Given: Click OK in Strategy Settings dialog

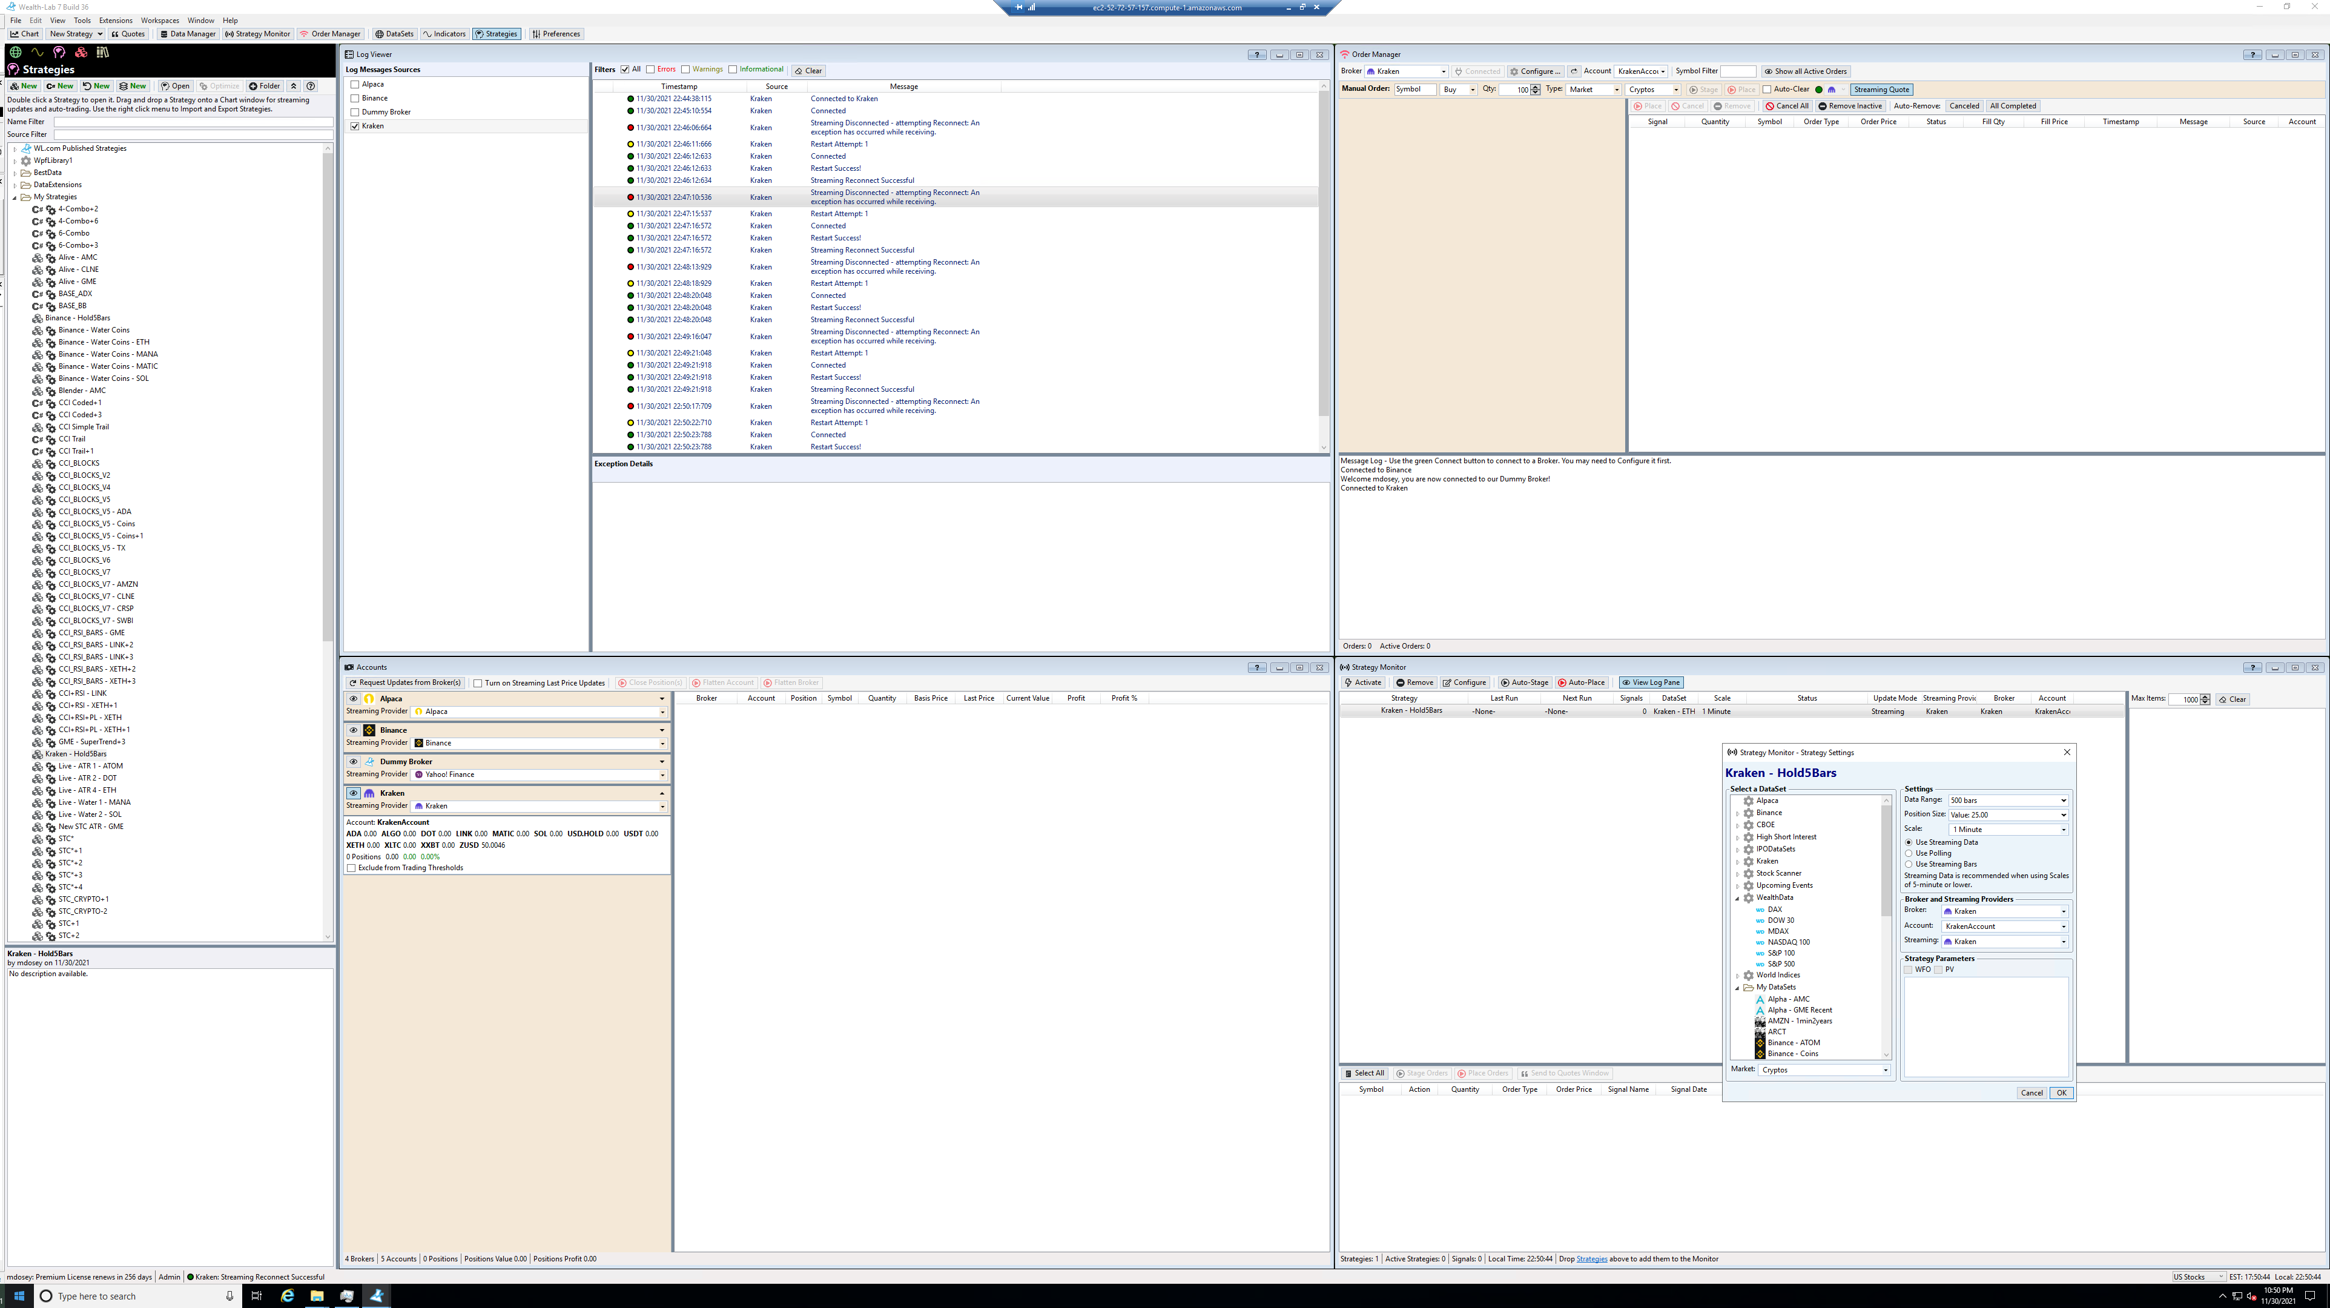Looking at the screenshot, I should [x=2061, y=1092].
